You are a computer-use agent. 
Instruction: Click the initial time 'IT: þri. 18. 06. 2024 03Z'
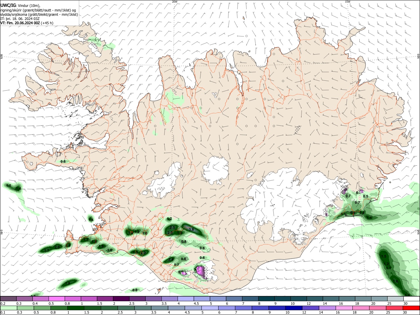pos(20,19)
